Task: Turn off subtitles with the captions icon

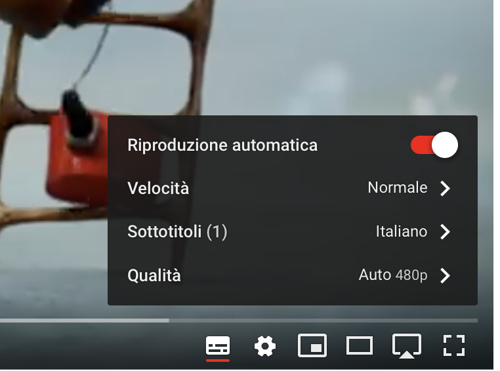Action: [218, 346]
